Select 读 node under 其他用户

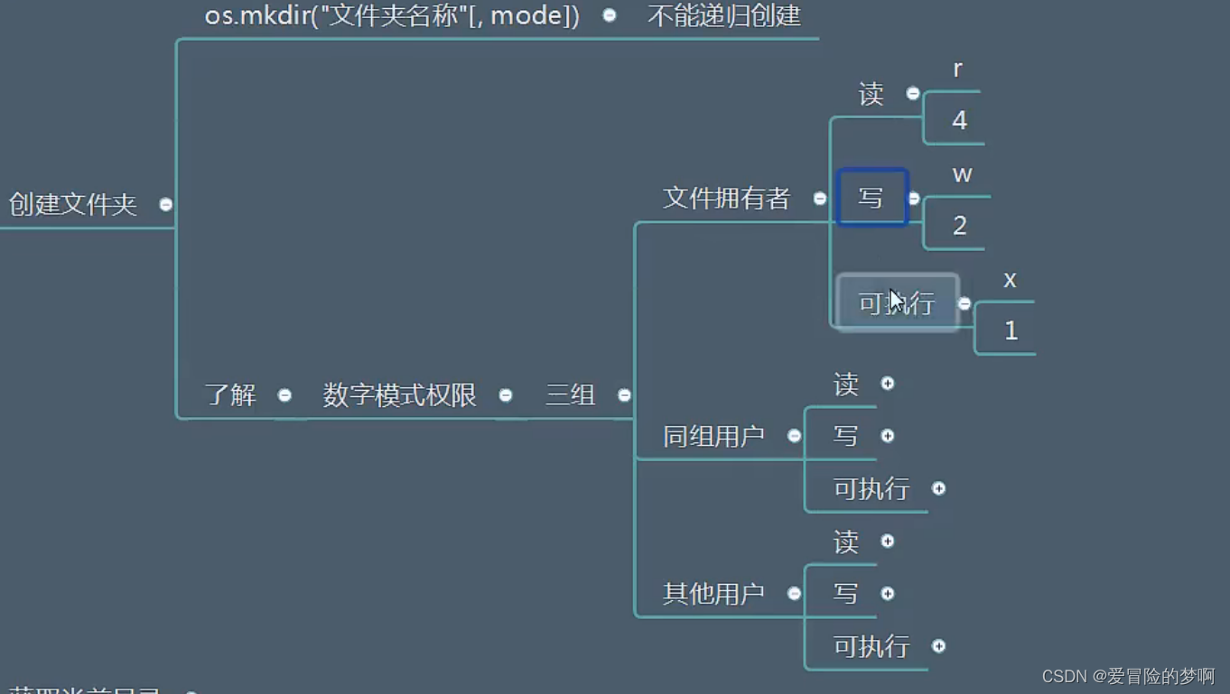point(846,541)
